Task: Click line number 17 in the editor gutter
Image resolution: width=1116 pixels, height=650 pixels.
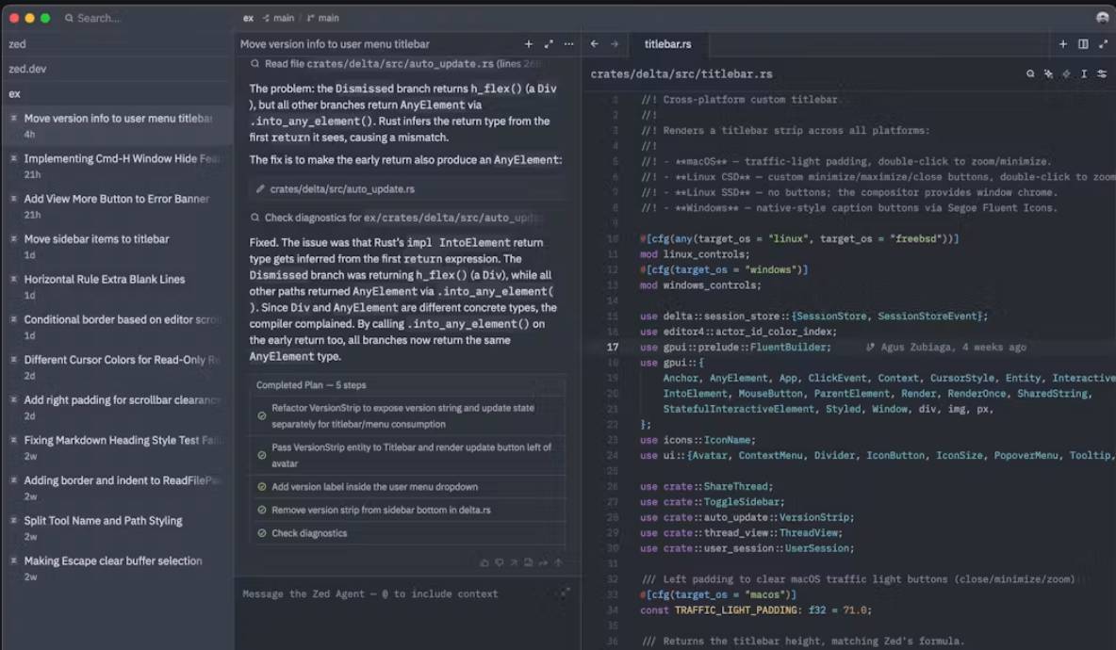Action: pyautogui.click(x=612, y=347)
